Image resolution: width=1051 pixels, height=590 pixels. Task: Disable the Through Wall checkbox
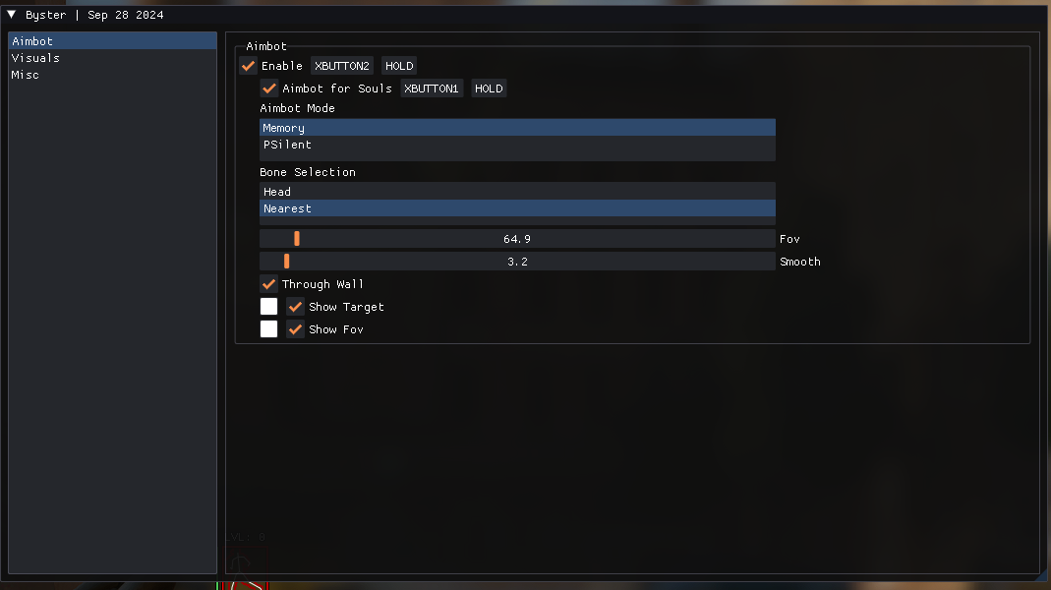(268, 284)
